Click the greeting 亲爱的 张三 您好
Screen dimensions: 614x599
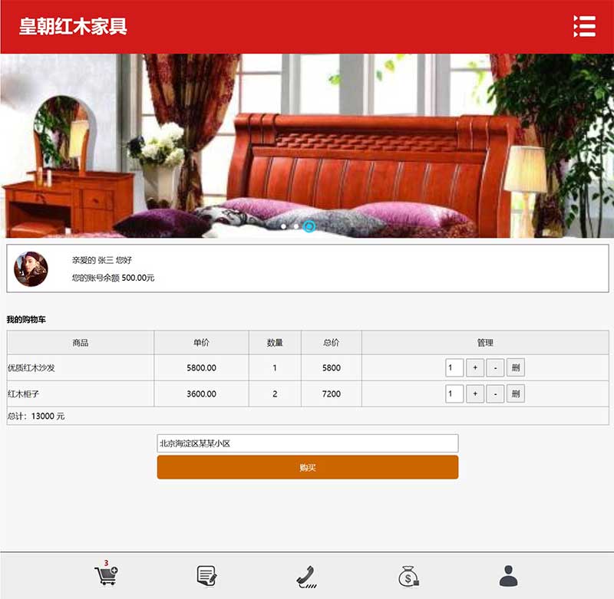click(102, 260)
